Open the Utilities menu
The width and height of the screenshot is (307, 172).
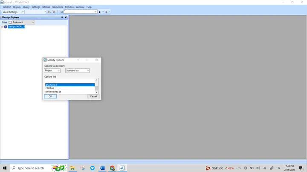click(46, 7)
